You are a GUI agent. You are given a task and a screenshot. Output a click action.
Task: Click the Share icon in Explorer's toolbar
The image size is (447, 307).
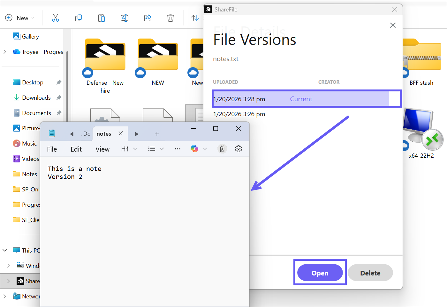(148, 18)
